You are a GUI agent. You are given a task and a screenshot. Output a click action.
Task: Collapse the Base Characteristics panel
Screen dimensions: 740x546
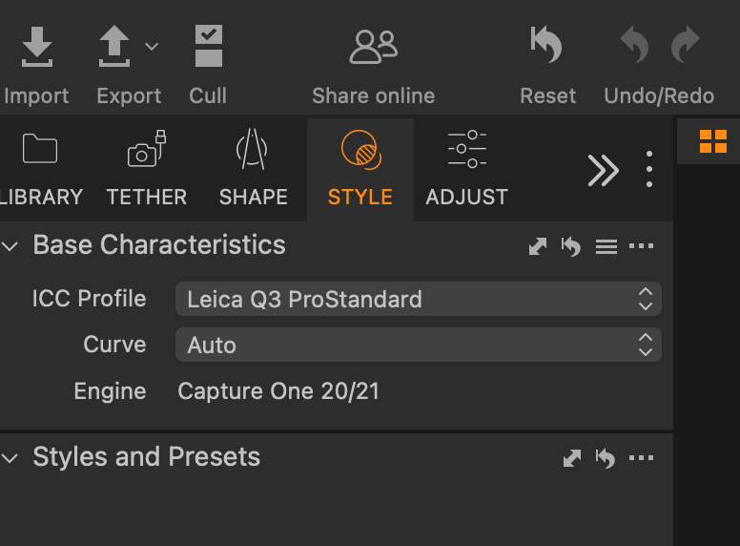(x=10, y=246)
